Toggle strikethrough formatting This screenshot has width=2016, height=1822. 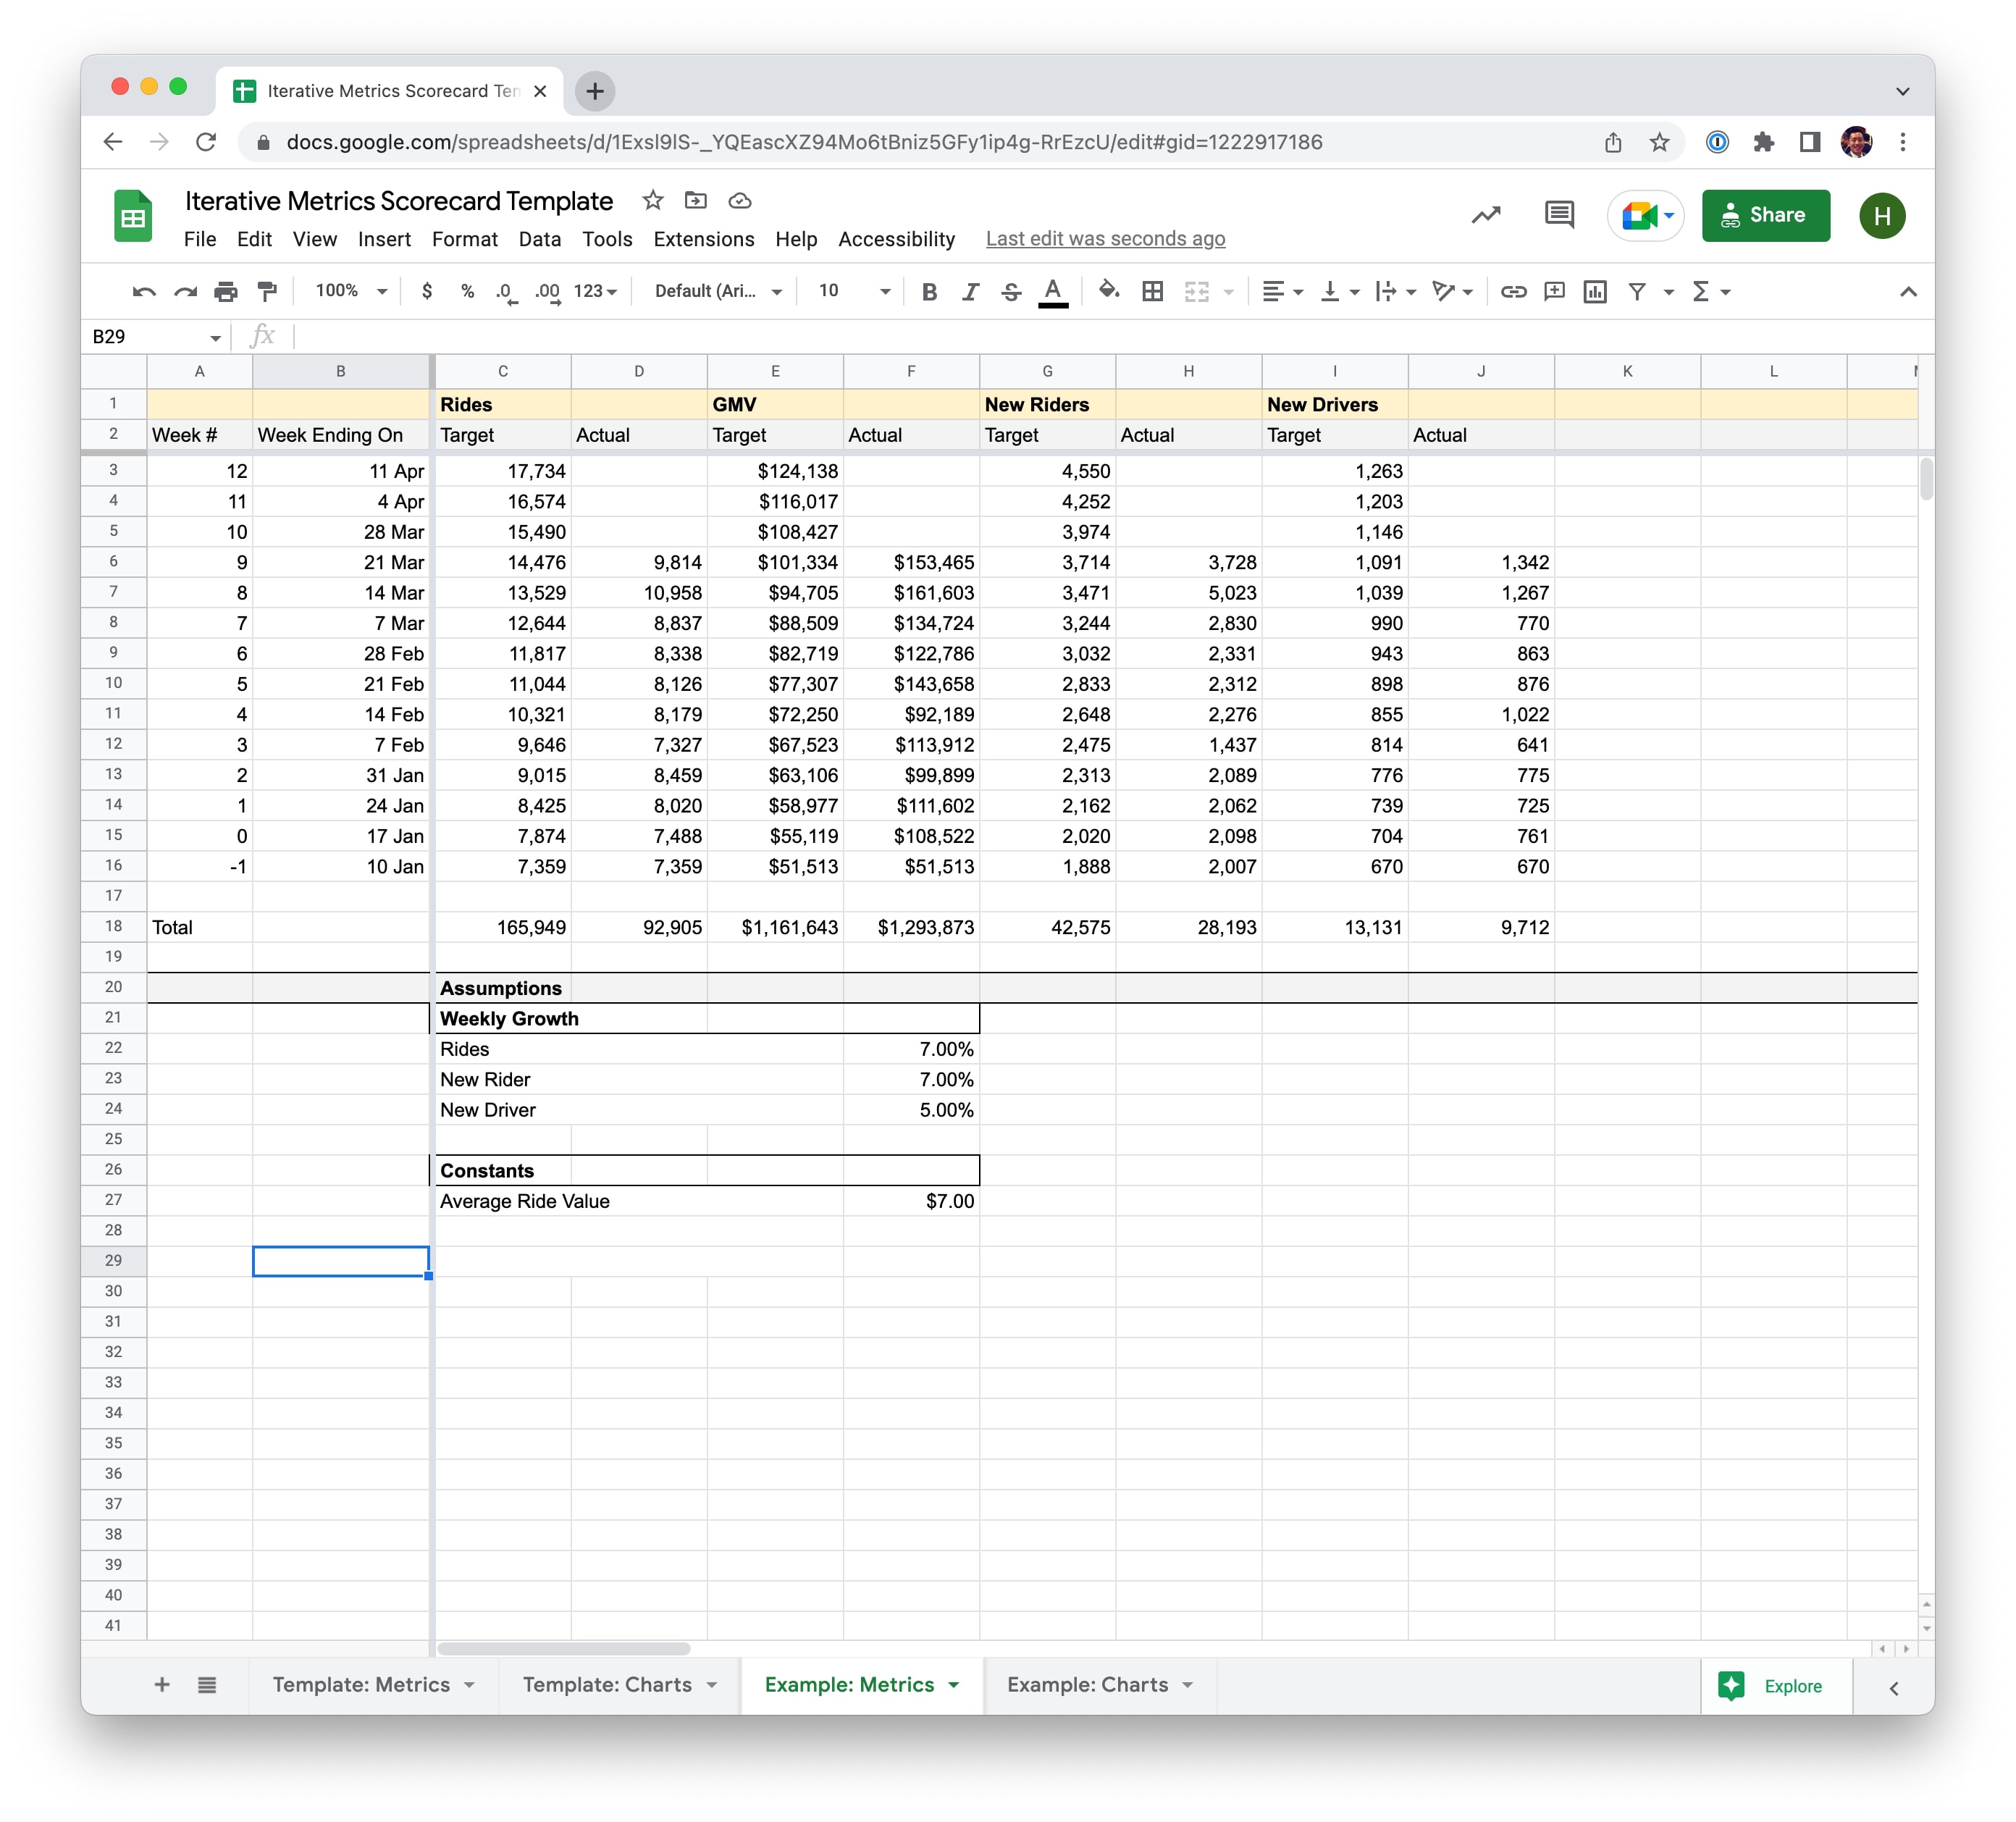1011,291
